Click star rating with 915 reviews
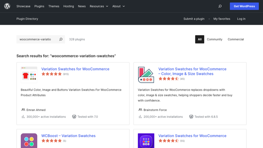 click(x=52, y=74)
